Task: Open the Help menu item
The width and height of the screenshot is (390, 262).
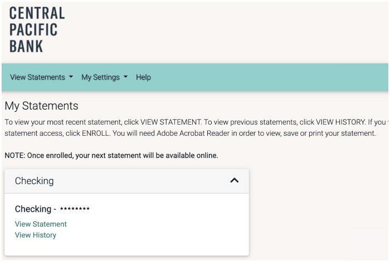Action: point(143,77)
